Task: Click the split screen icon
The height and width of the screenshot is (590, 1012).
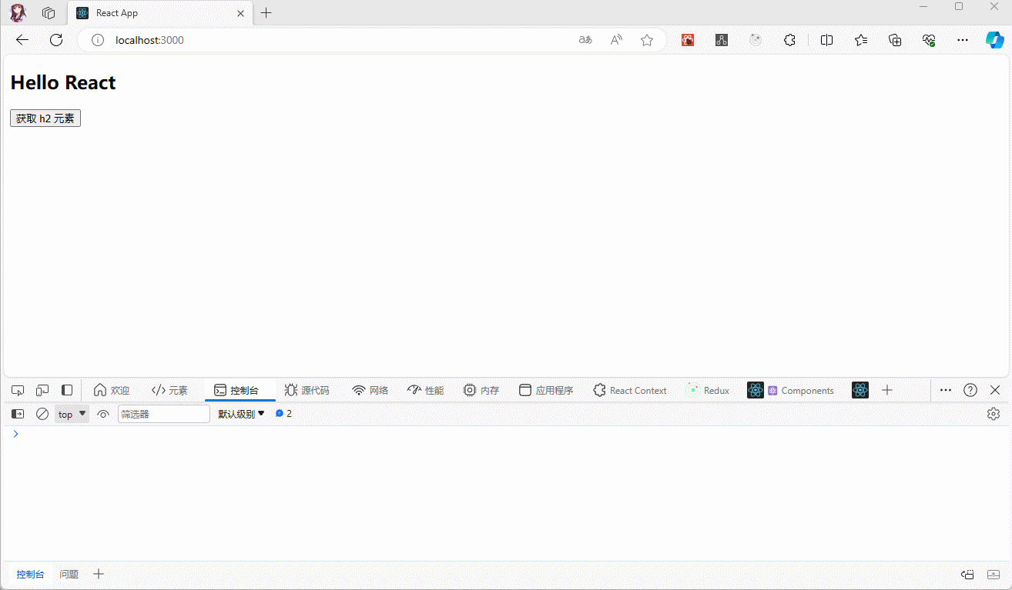Action: [826, 40]
